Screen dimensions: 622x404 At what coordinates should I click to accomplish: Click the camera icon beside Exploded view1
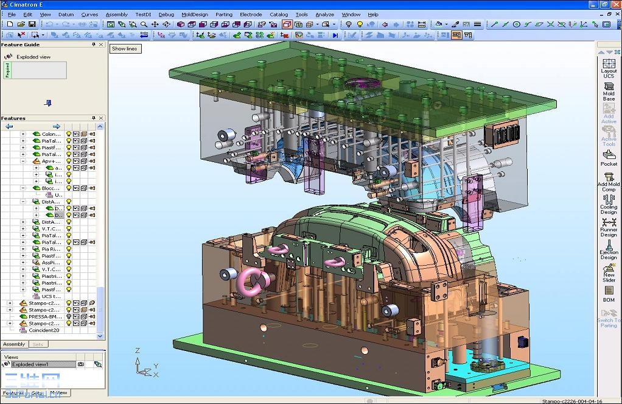(x=81, y=364)
